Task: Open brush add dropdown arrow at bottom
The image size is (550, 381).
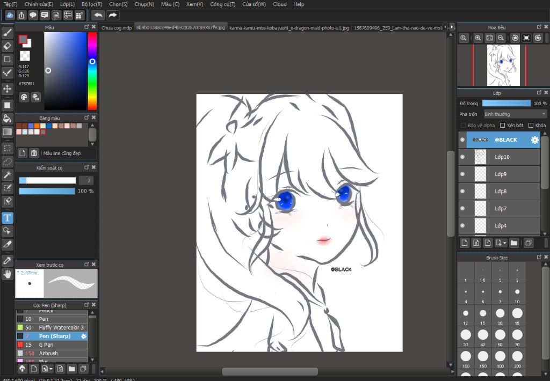Action: click(51, 368)
